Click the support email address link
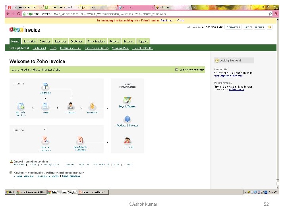 coord(228,76)
